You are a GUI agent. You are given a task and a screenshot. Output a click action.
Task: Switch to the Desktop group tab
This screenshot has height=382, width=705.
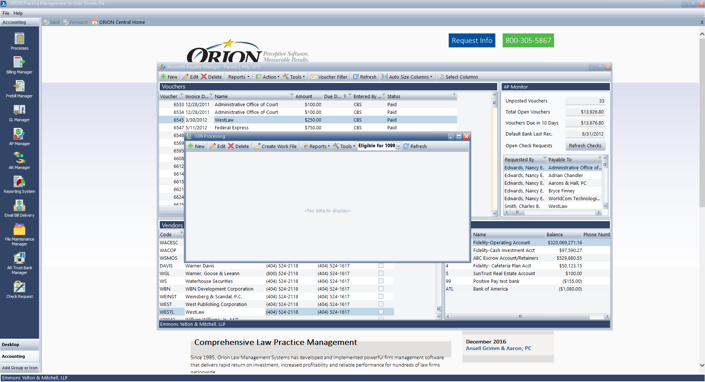pyautogui.click(x=19, y=345)
